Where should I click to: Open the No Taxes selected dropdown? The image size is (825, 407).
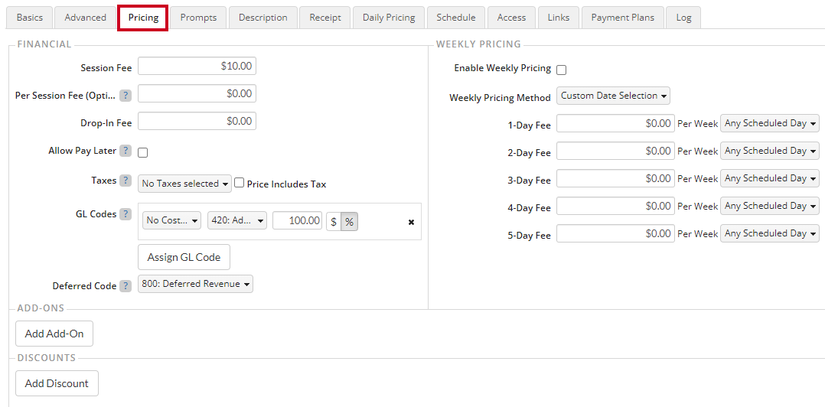click(x=184, y=184)
